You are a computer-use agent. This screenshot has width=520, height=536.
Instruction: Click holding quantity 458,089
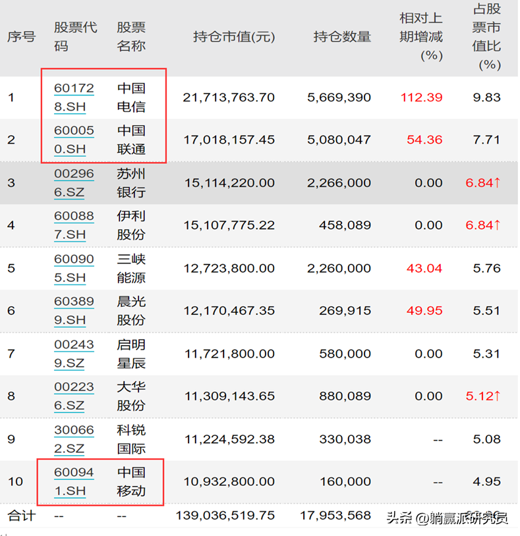click(345, 225)
